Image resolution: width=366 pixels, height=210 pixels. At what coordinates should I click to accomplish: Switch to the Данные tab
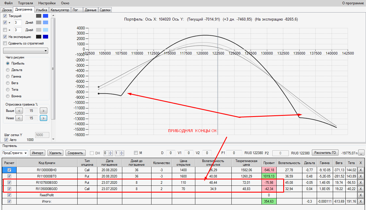click(x=90, y=10)
